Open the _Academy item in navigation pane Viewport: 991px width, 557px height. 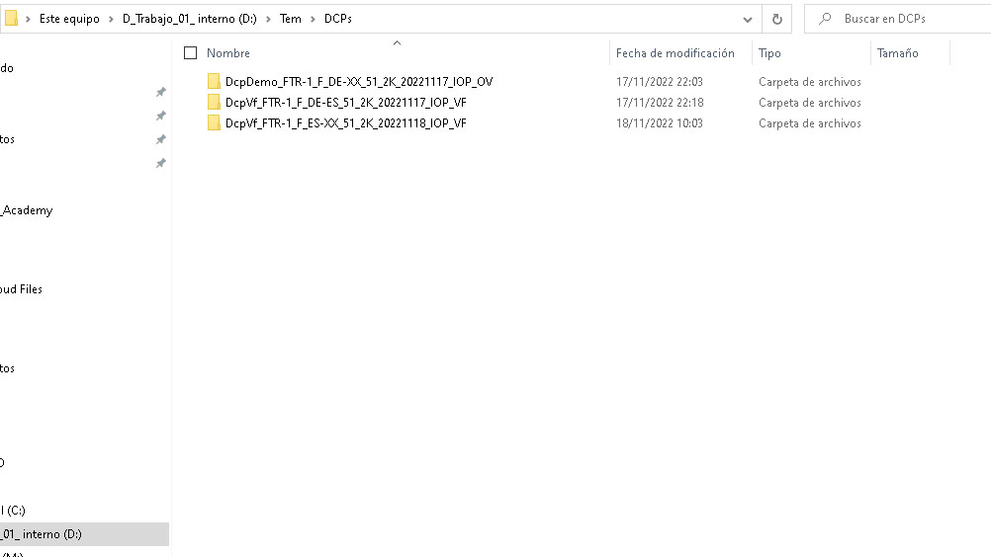pos(27,210)
